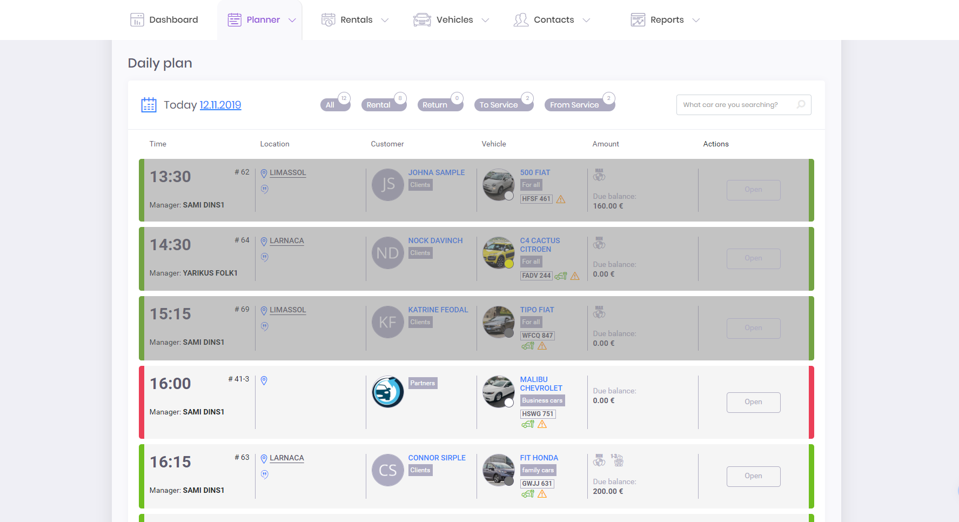This screenshot has height=522, width=959.
Task: Click the LIMASSOL location pin for booking #62
Action: coord(264,173)
